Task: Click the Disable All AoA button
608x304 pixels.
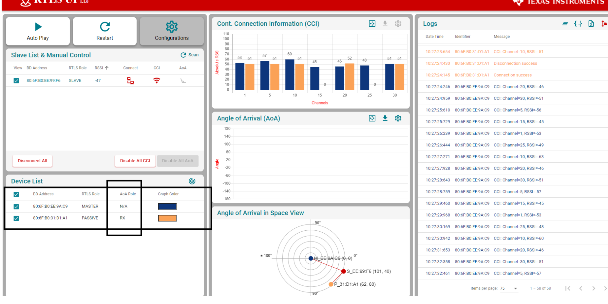Action: tap(178, 161)
